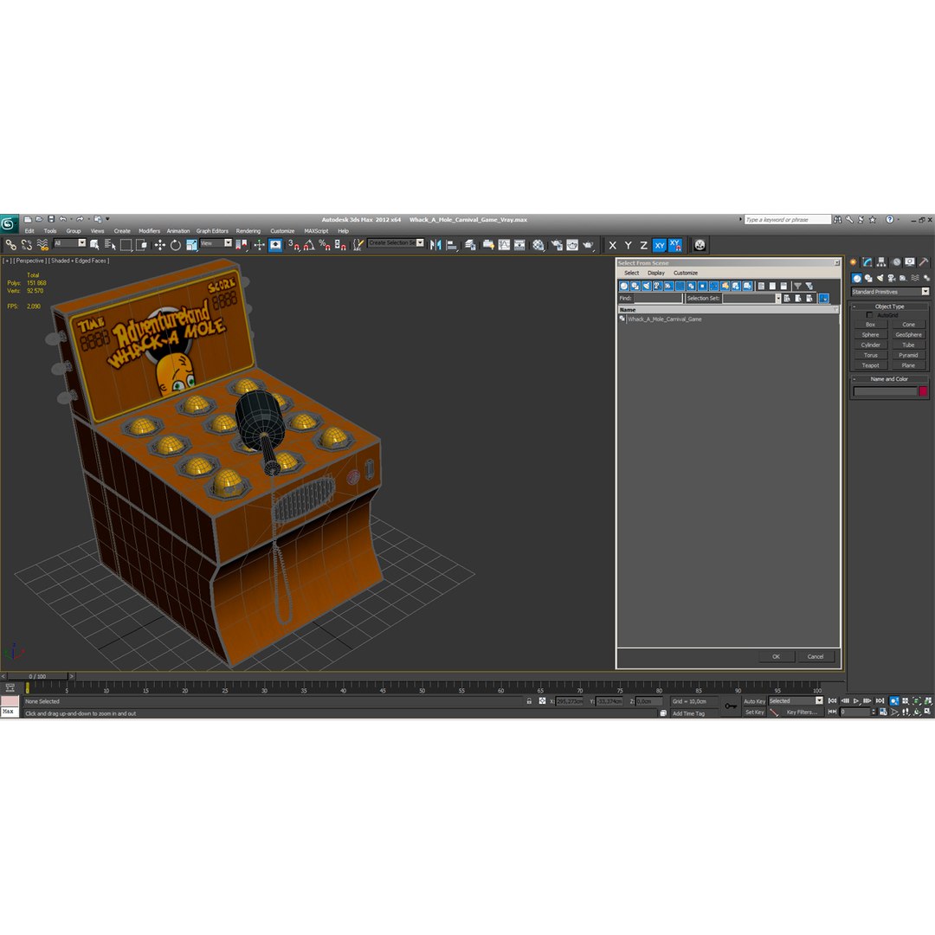This screenshot has height=935, width=935.
Task: Restrict to the X axis constraint
Action: 612,245
